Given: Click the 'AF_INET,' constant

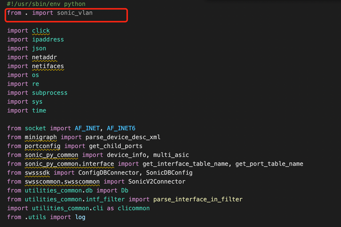Looking at the screenshot, I should click(x=89, y=128).
